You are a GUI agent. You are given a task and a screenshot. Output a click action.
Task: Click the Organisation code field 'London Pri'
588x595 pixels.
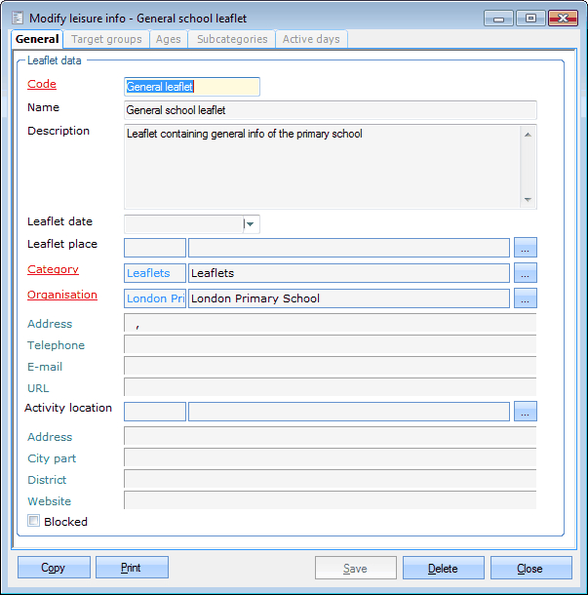point(155,298)
